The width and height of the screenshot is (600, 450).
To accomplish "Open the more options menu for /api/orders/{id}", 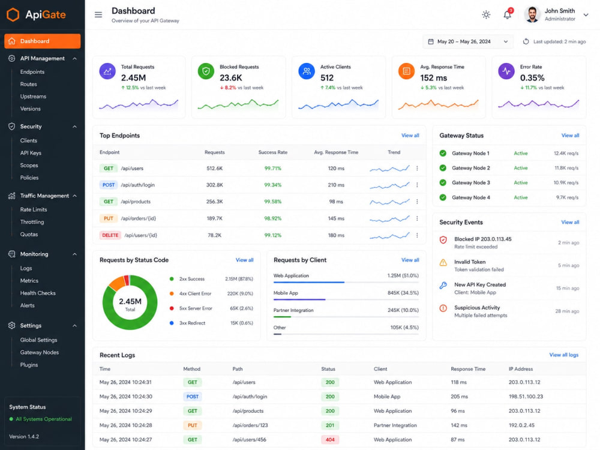I will click(417, 218).
